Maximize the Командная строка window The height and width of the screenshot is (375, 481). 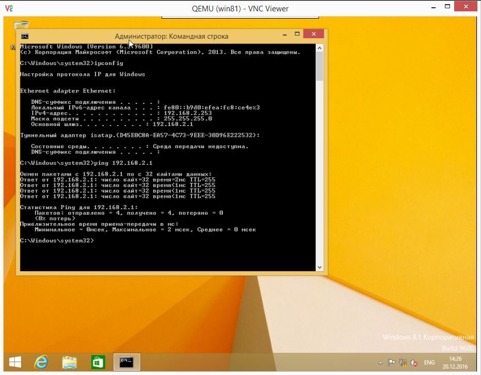pos(297,34)
